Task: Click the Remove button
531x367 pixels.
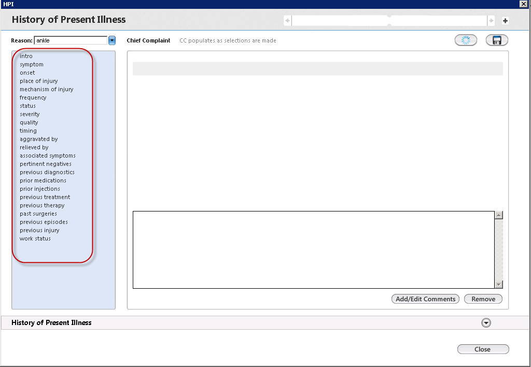Action: click(483, 299)
